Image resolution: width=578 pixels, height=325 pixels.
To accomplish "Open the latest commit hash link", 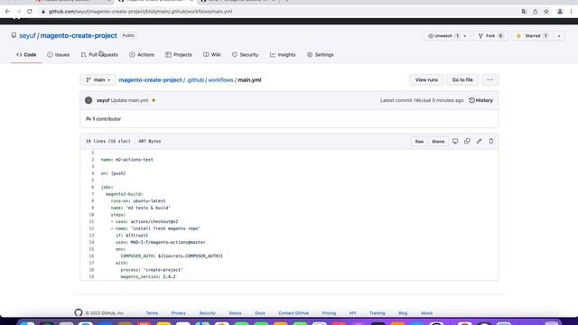I will (x=422, y=100).
